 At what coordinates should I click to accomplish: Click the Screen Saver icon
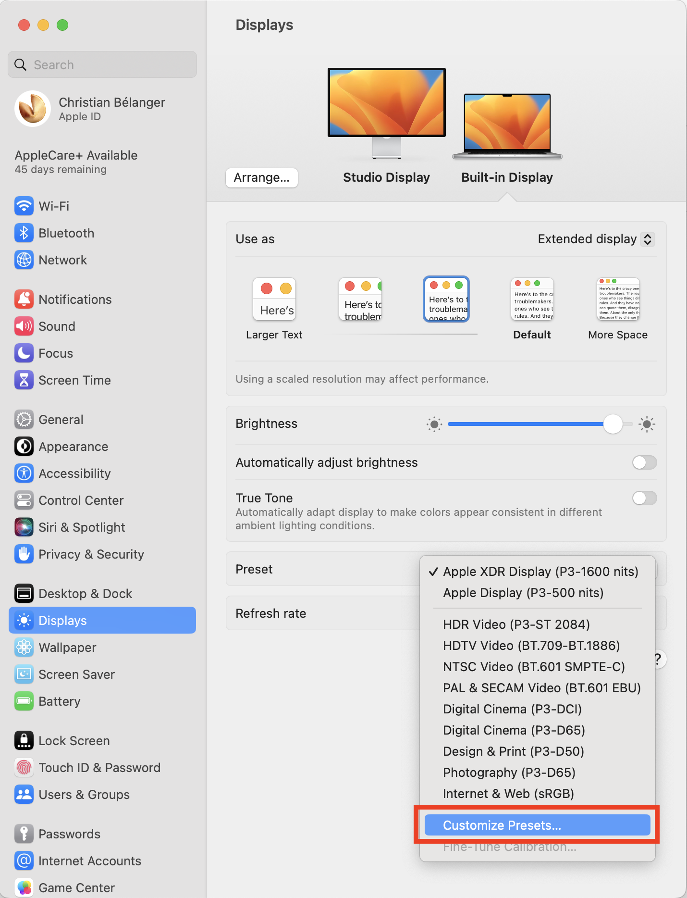(x=24, y=674)
